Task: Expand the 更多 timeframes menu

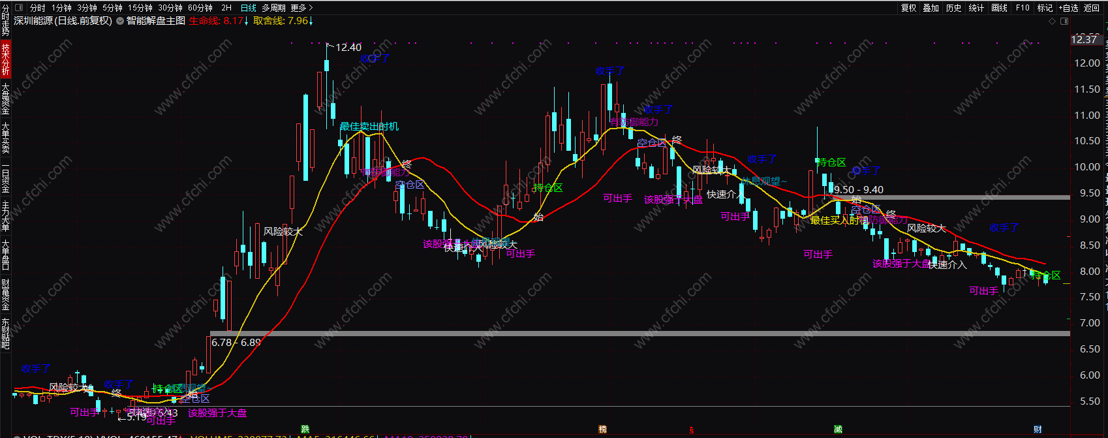Action: [x=301, y=8]
